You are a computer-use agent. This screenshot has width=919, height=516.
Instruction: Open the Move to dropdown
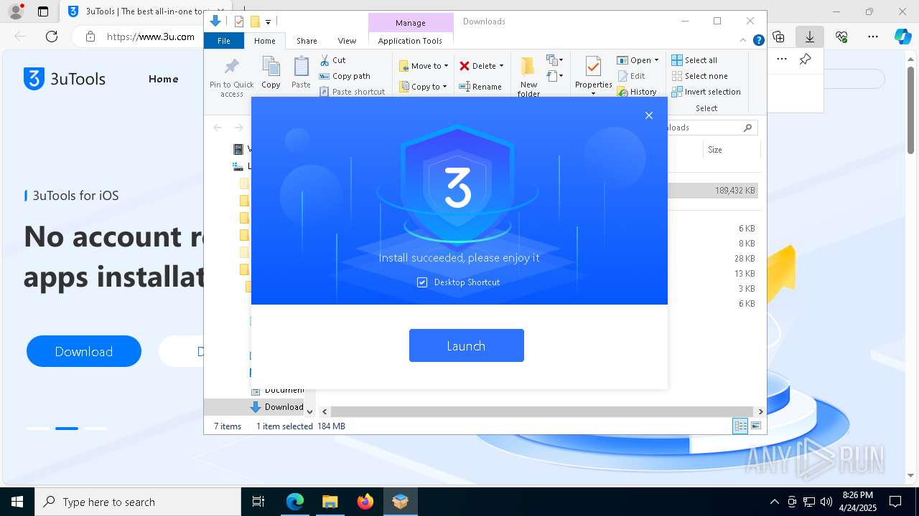pos(424,66)
